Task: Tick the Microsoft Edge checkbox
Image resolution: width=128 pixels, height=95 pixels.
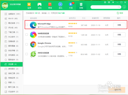Action: (27, 25)
